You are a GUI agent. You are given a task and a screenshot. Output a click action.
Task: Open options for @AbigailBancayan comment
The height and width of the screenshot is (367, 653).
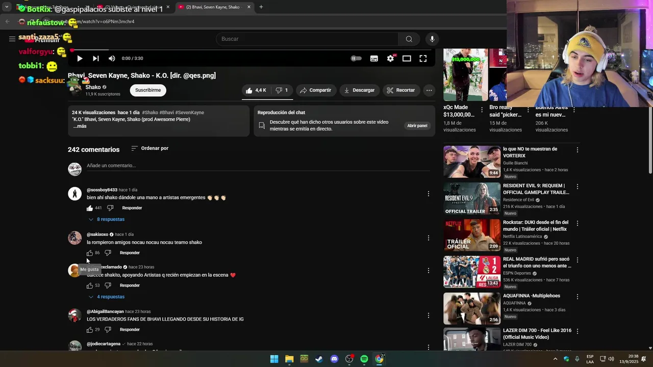[429, 315]
